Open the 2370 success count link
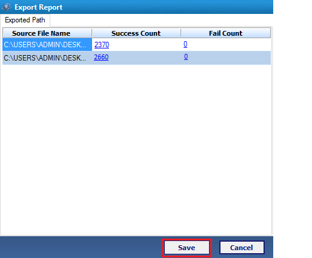This screenshot has height=258, width=312. (102, 45)
